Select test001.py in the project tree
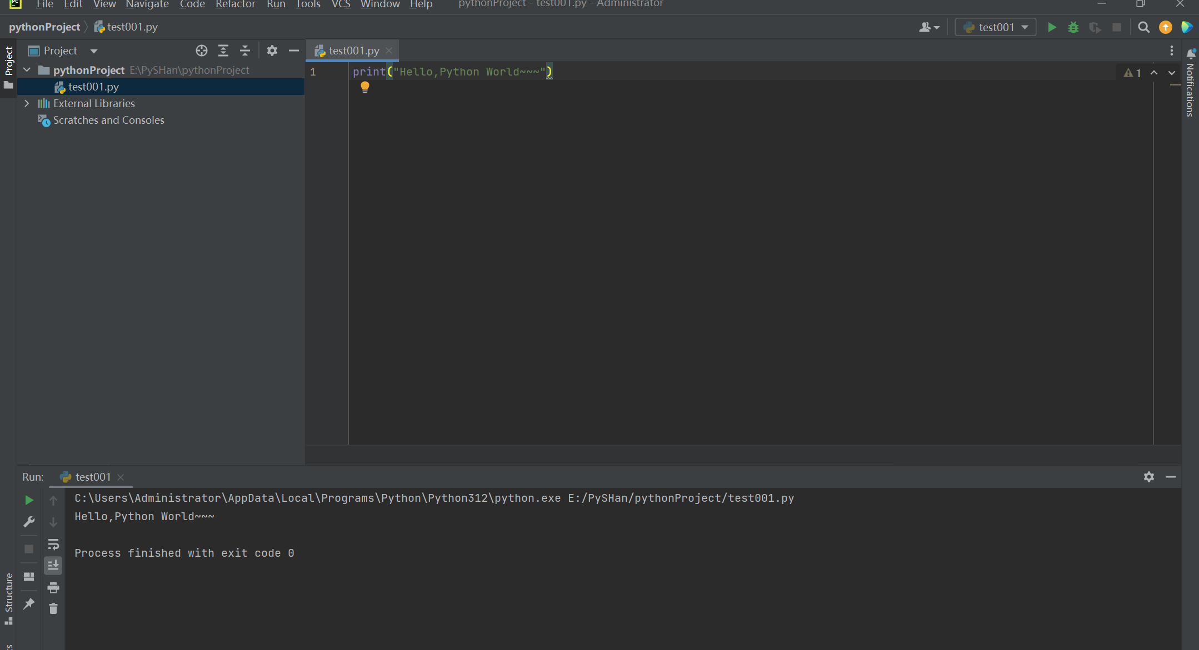The height and width of the screenshot is (650, 1199). point(93,87)
